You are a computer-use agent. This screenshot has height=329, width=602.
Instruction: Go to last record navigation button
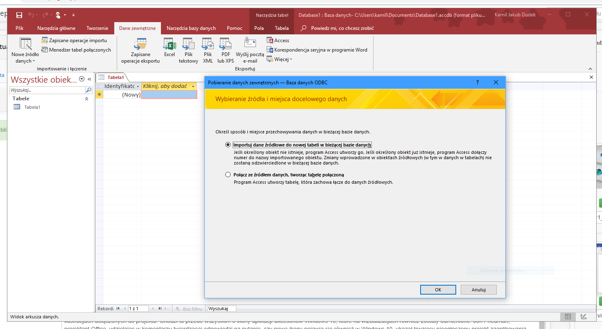[x=160, y=309]
